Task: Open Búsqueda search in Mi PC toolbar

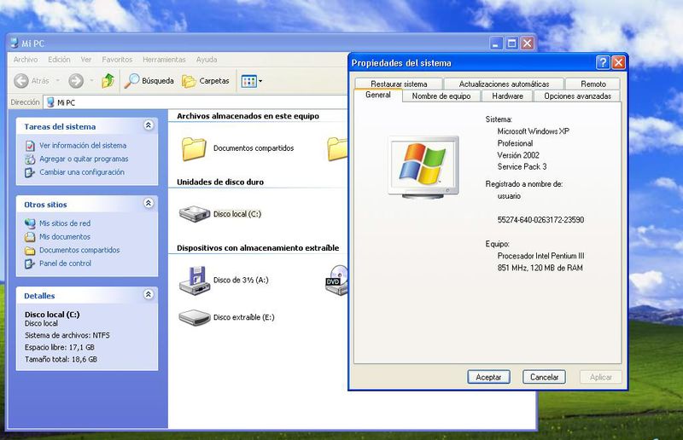Action: [x=149, y=80]
